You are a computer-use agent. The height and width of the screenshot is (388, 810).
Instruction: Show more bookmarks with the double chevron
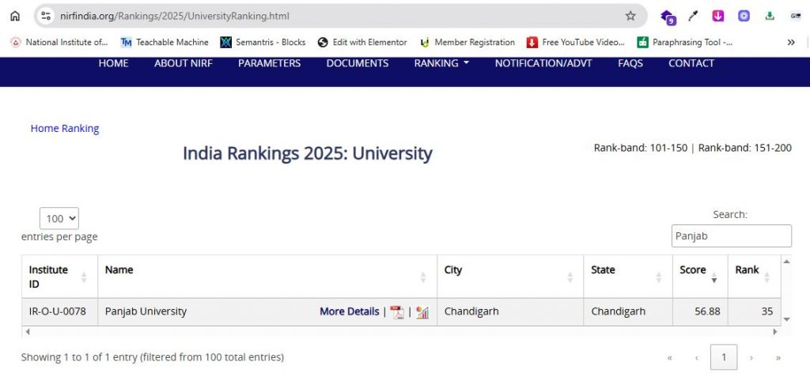791,43
